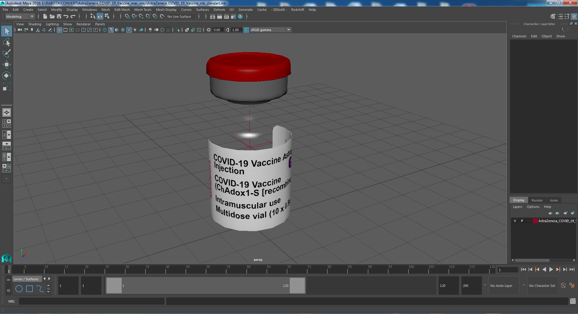Open the Options menu in Layer Editor
This screenshot has width=578, height=314.
click(533, 207)
